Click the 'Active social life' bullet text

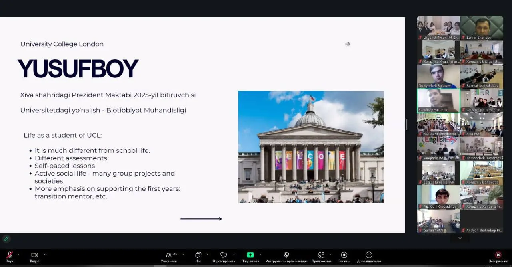pyautogui.click(x=105, y=177)
